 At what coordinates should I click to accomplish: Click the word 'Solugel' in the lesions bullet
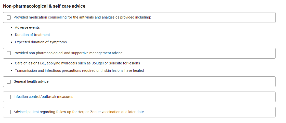pos(98,63)
